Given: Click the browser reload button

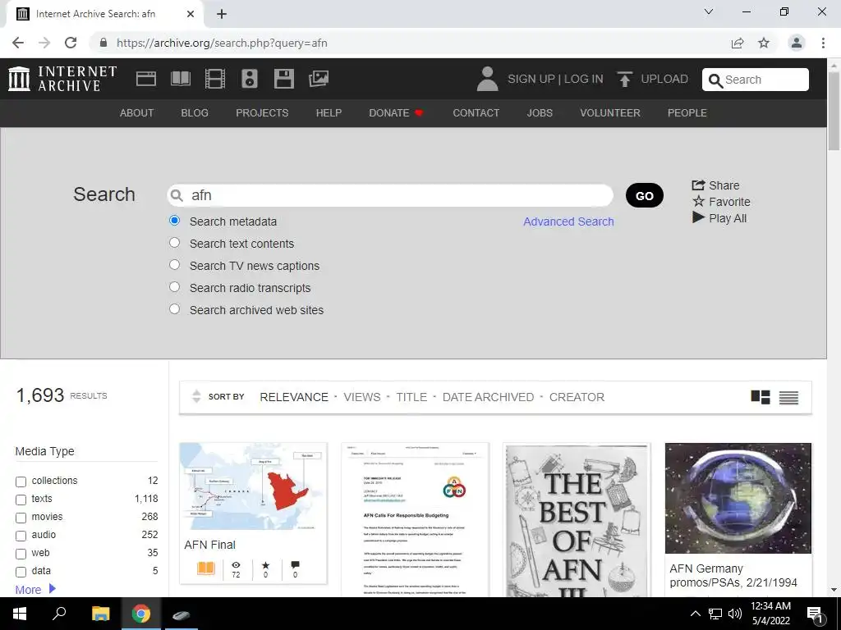Looking at the screenshot, I should coord(71,43).
